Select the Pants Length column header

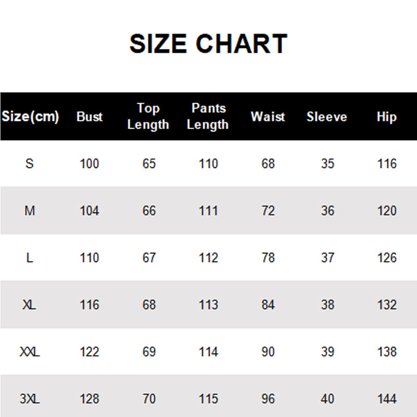208,116
